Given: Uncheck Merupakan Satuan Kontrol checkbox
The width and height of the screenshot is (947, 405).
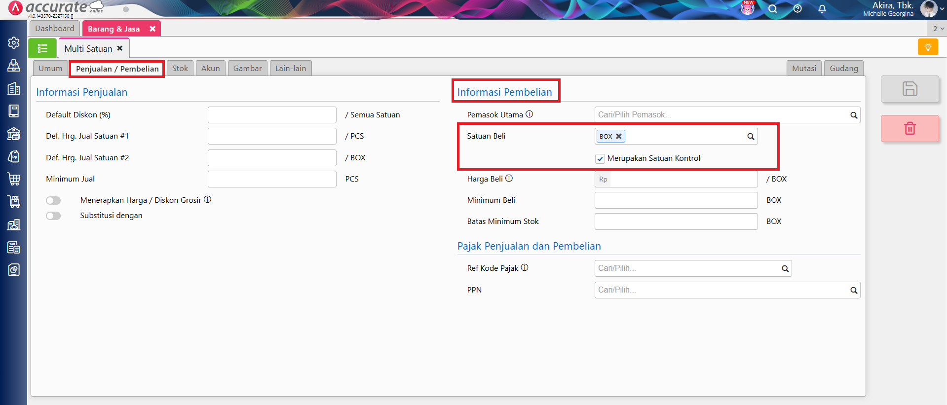Looking at the screenshot, I should click(600, 159).
